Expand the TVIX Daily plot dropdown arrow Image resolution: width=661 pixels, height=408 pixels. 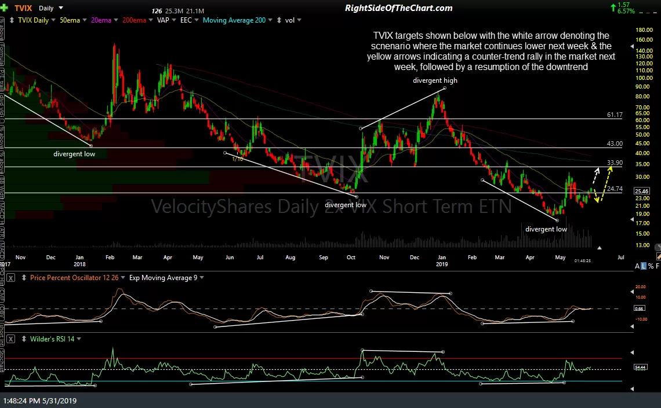tap(53, 20)
